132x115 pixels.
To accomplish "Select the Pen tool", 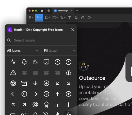I will click(x=62, y=18).
